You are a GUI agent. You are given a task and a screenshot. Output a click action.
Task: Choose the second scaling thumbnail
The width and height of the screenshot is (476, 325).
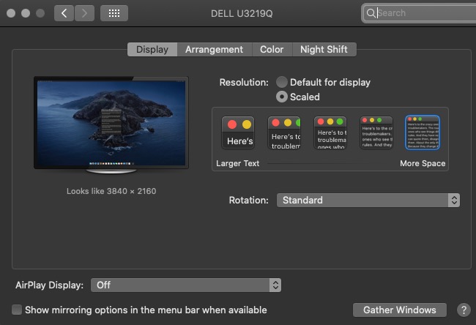coord(284,132)
